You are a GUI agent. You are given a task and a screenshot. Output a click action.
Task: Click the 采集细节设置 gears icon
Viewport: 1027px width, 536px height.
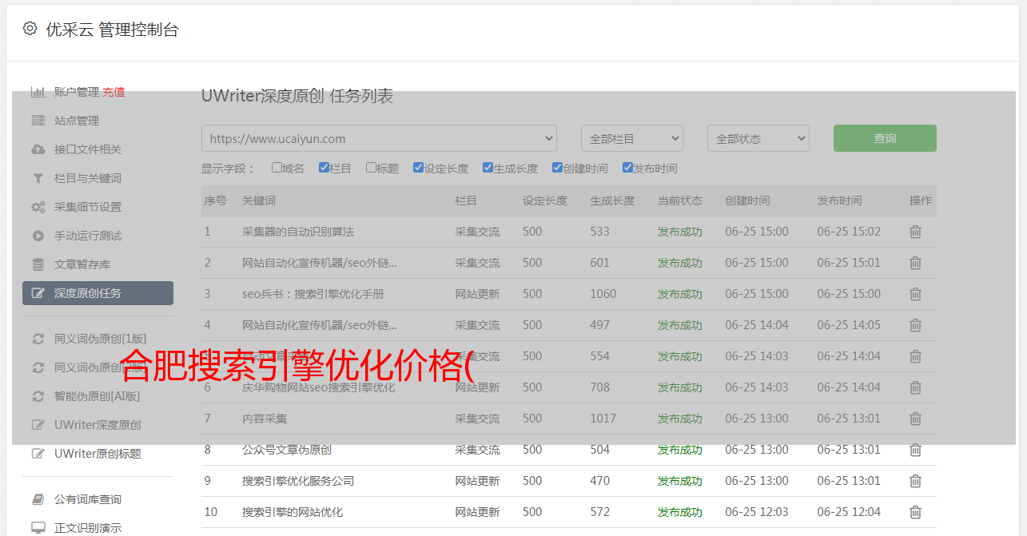pyautogui.click(x=38, y=207)
